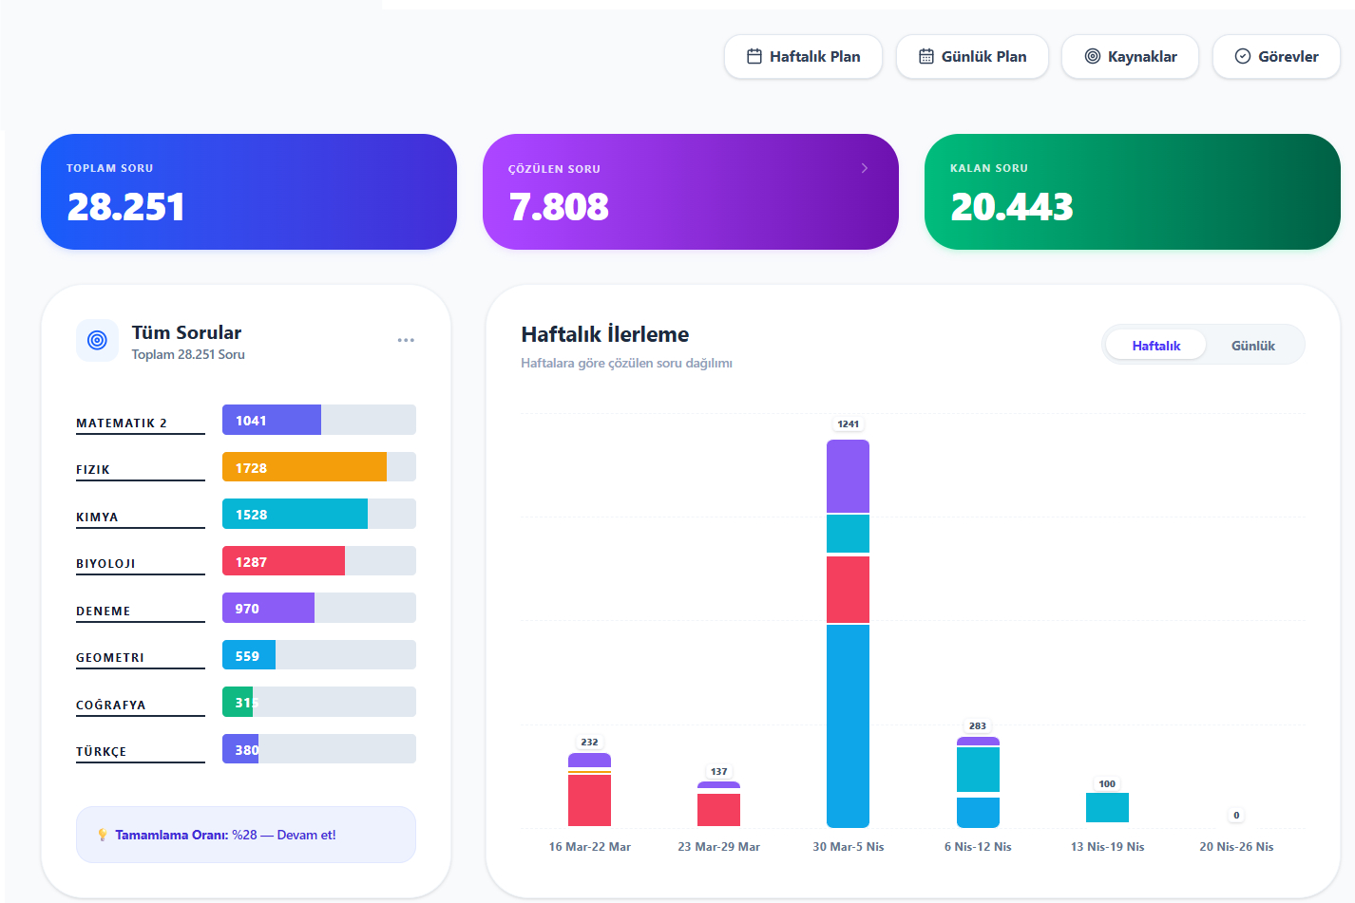Click the lightbulb icon in Tamamlama Oranı banner
The height and width of the screenshot is (903, 1355).
tap(103, 836)
